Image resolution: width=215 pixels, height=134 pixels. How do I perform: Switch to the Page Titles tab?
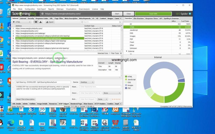pyautogui.click(x=59, y=18)
